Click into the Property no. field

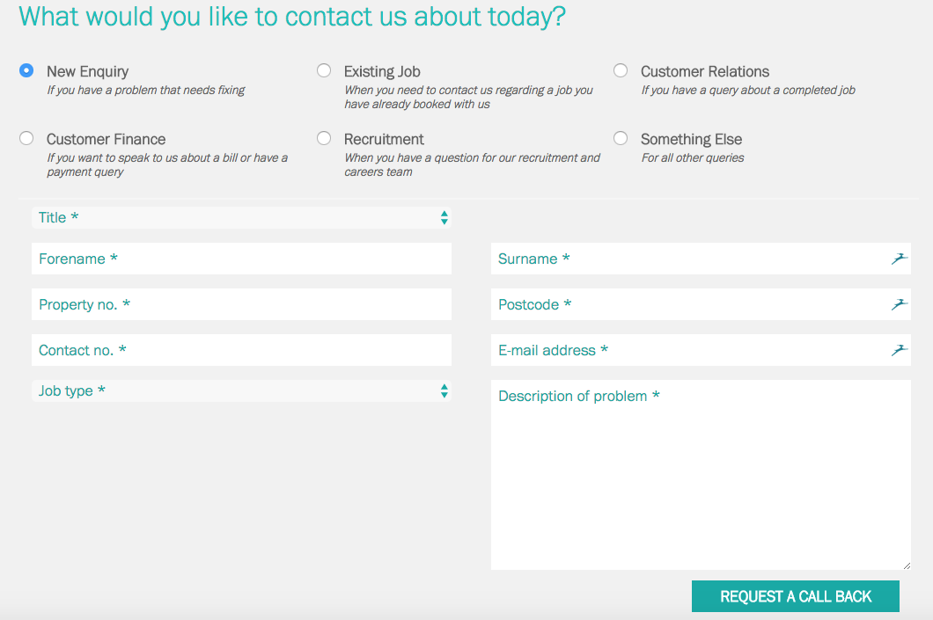point(241,304)
